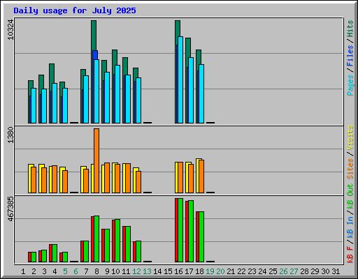Select the 'Files' legend label

click(350, 56)
